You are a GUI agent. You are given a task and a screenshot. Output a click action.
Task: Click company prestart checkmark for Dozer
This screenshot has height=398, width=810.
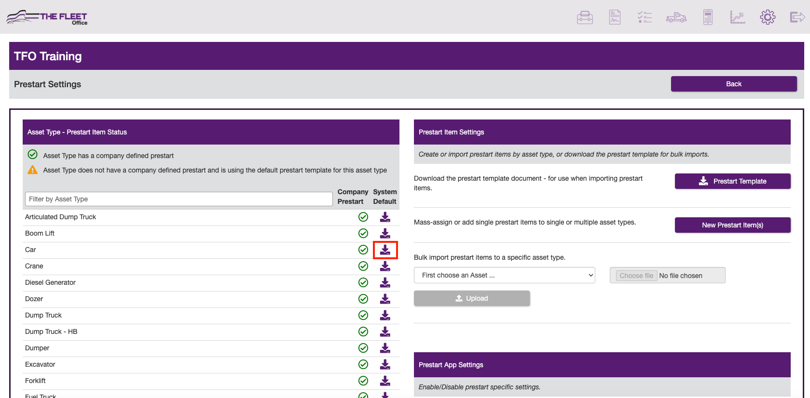[363, 299]
